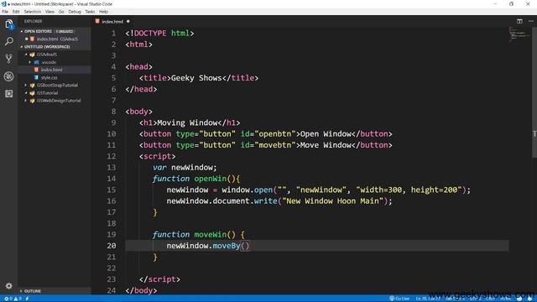
Task: Click the feedback smiley in status bar
Action: [x=519, y=299]
